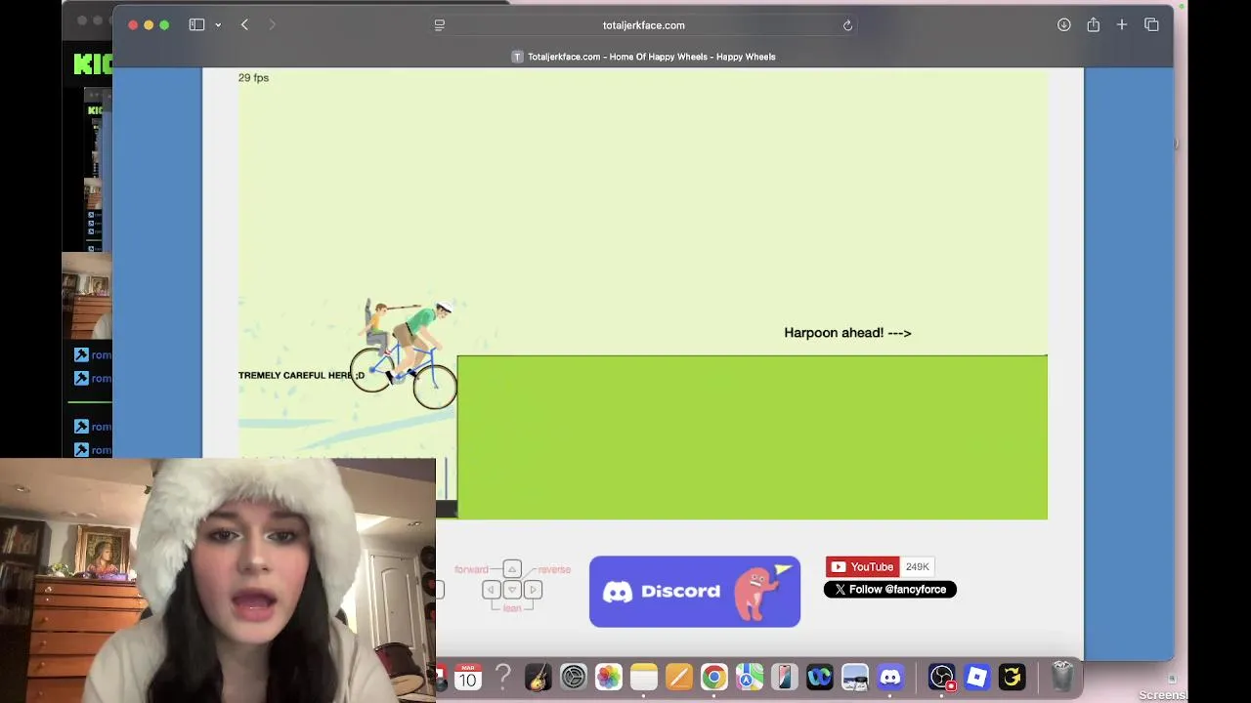
Task: Click the left arrow key in controls diagram
Action: [491, 590]
